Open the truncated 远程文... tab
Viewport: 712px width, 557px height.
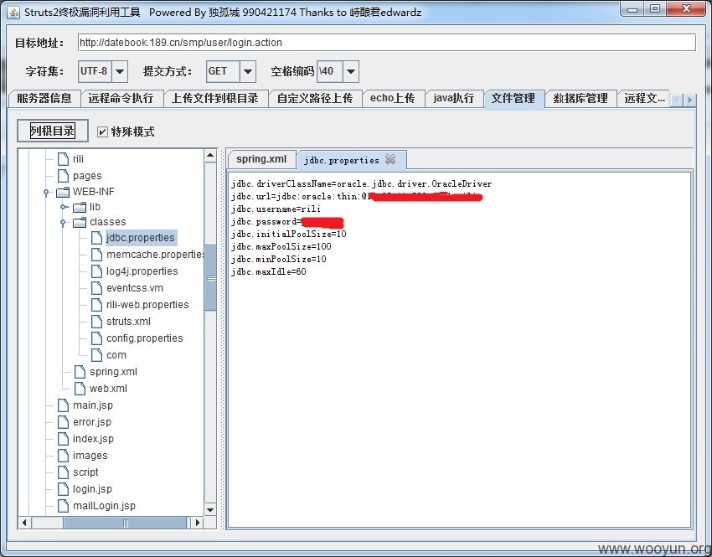(644, 99)
